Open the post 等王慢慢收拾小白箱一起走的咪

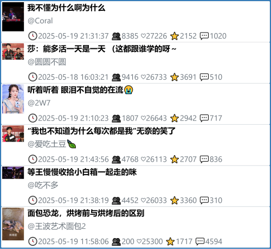click(82, 172)
